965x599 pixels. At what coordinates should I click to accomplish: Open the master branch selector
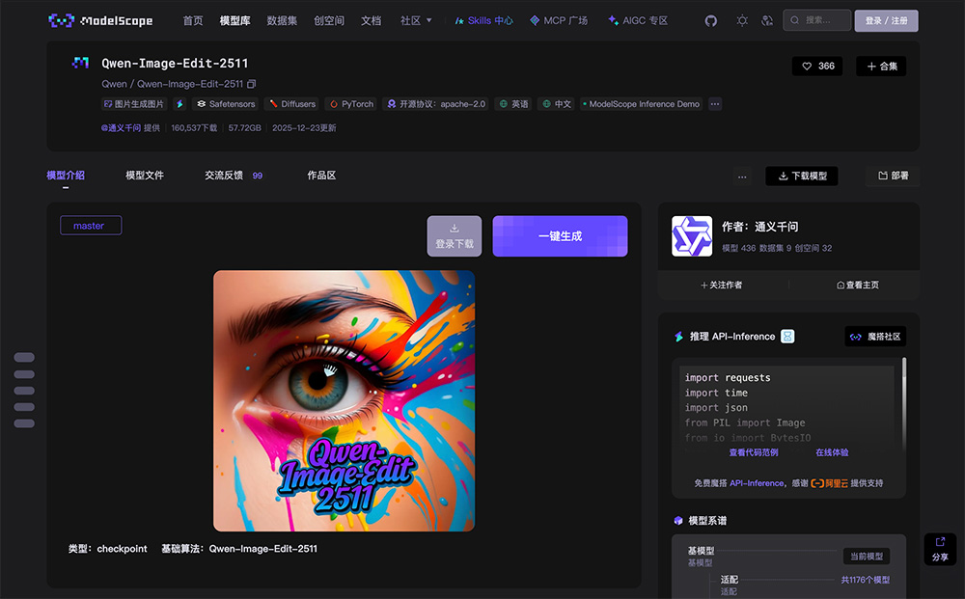pos(90,225)
